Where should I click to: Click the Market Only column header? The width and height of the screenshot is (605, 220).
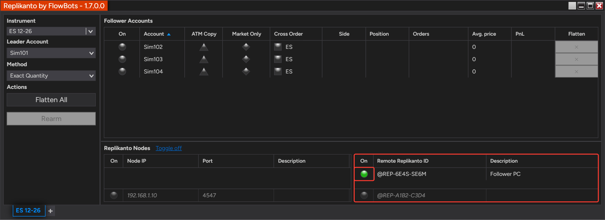tap(247, 34)
